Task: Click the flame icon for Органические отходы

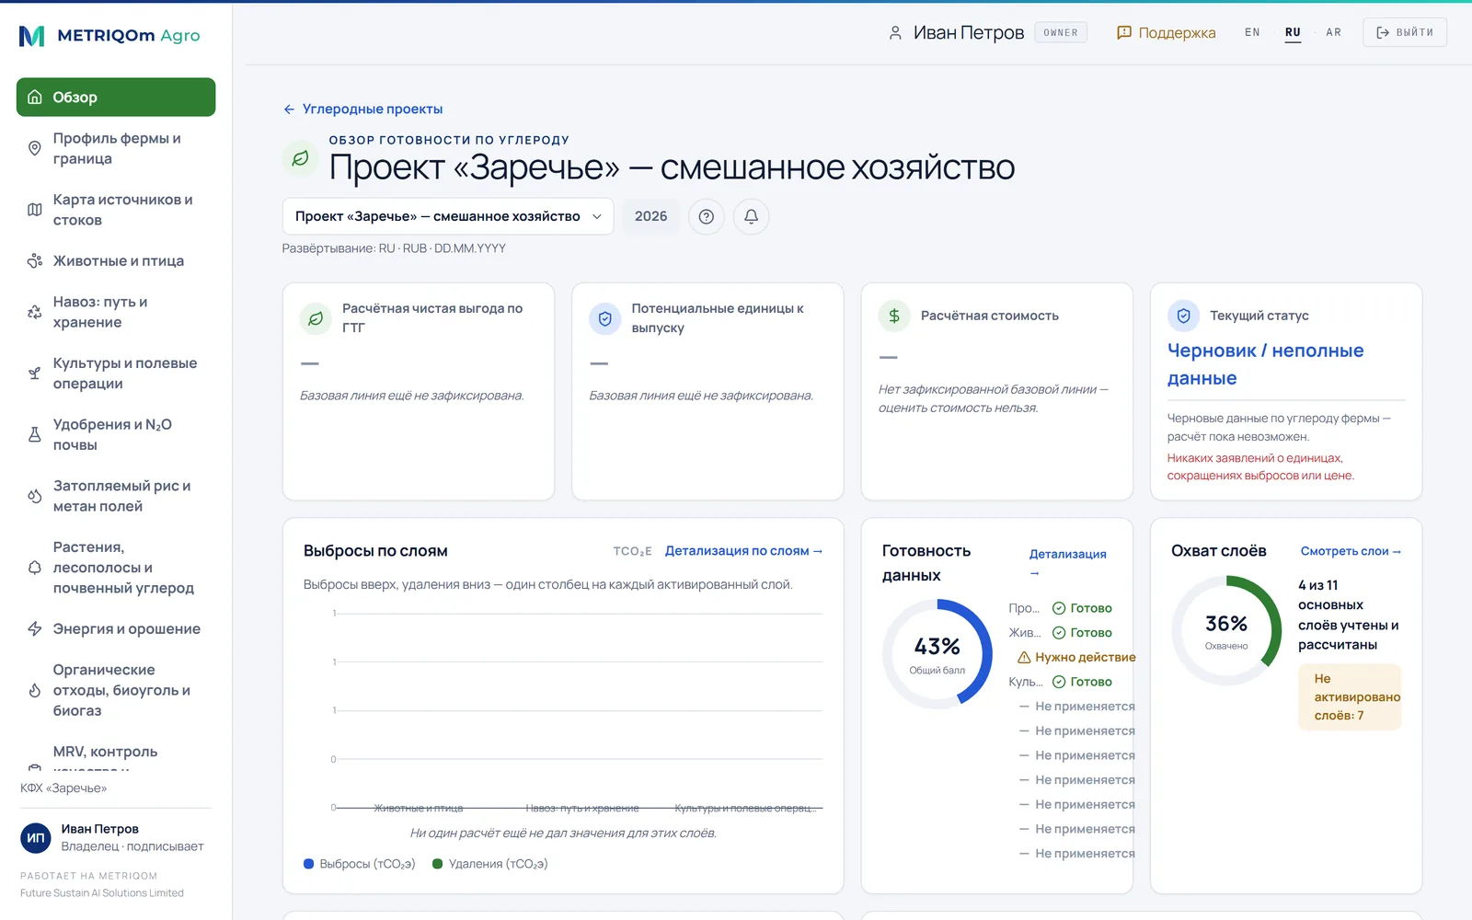Action: tap(35, 691)
